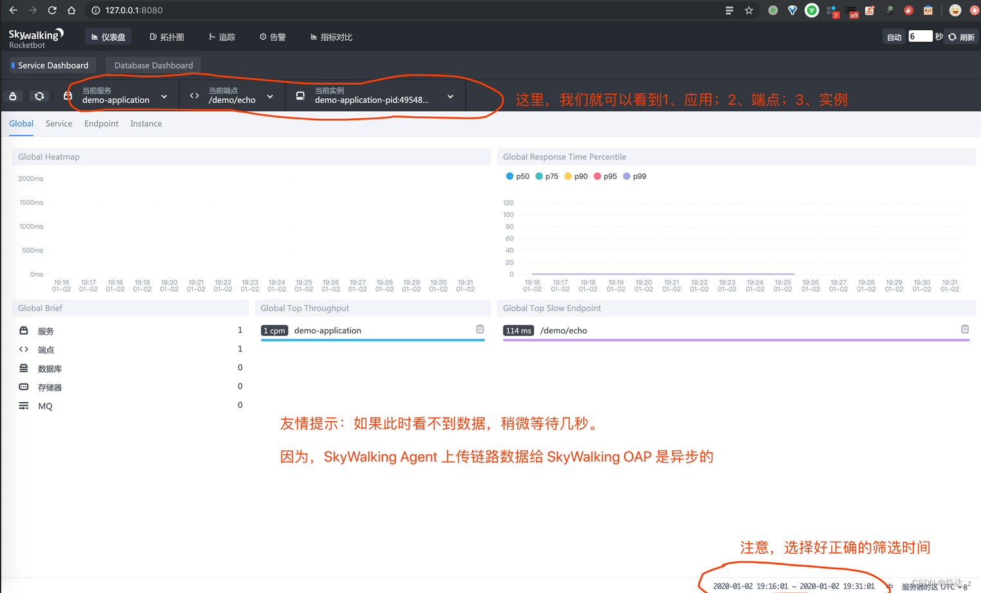Screen dimensions: 981x593
Task: Click the MQ queue icon in Global Brief
Action: pos(24,405)
